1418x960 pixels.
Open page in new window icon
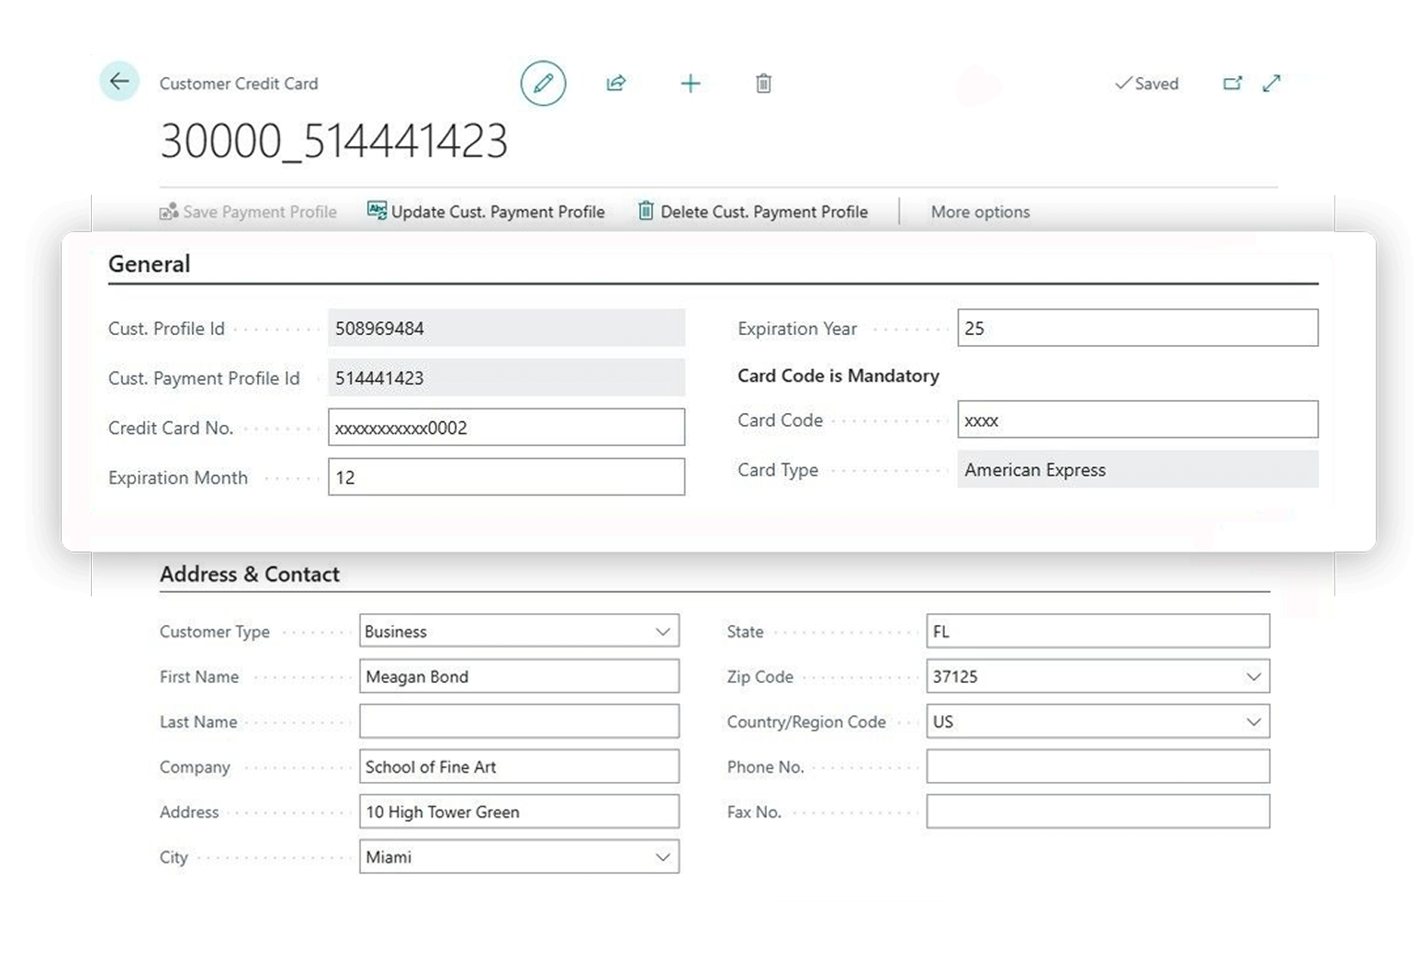[1232, 84]
